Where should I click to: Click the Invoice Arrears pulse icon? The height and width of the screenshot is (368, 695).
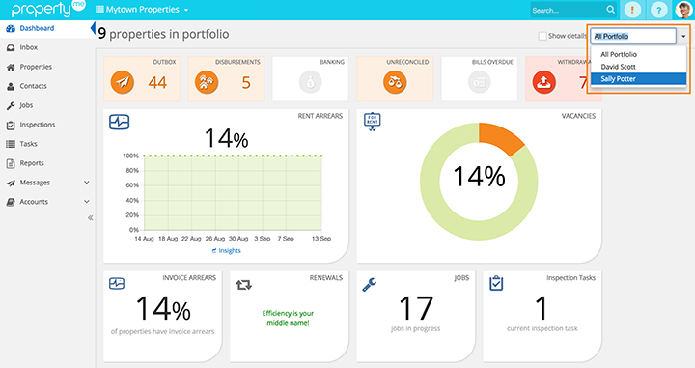(117, 283)
